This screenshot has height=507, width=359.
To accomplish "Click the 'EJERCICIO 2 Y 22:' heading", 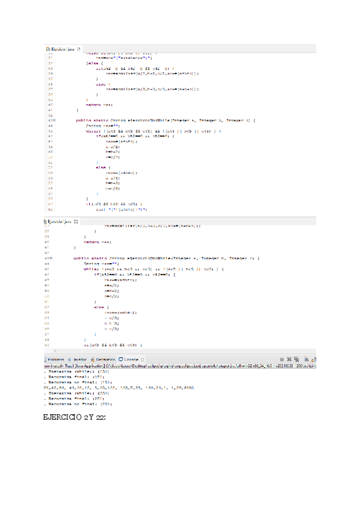I will click(x=74, y=417).
